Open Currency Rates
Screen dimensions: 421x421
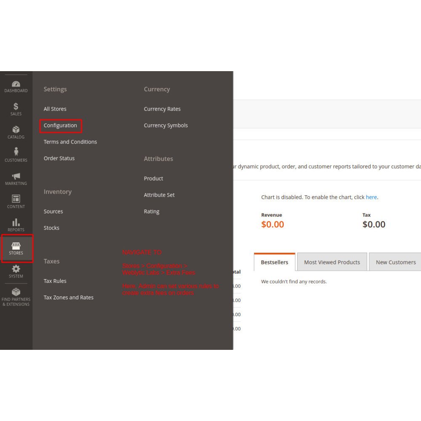pos(162,109)
